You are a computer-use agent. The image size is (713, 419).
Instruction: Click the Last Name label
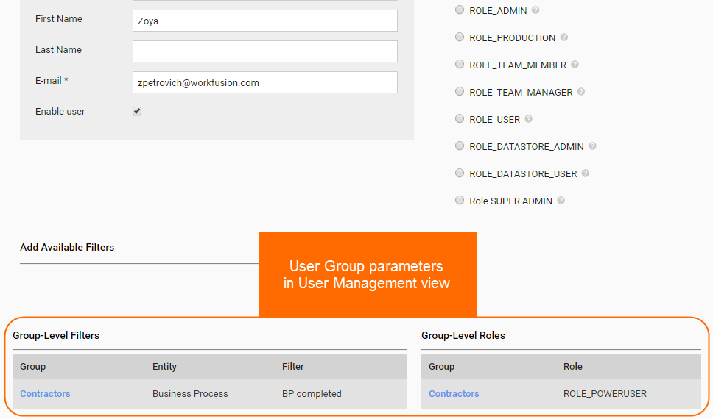(59, 49)
